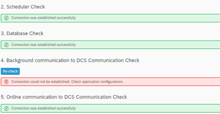Select the '3. Database Check' heading

(x=22, y=33)
